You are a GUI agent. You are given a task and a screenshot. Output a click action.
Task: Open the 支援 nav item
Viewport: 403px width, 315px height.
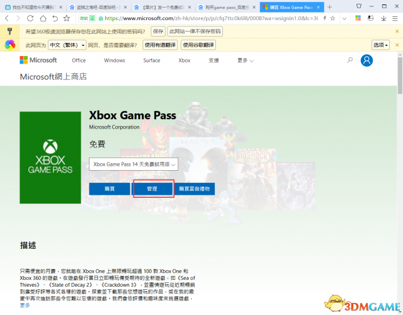click(x=214, y=60)
